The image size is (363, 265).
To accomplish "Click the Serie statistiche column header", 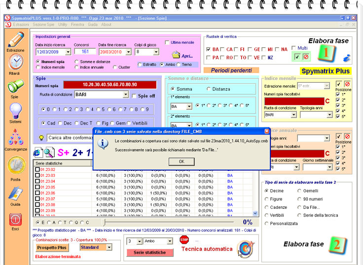I will click(x=62, y=163).
